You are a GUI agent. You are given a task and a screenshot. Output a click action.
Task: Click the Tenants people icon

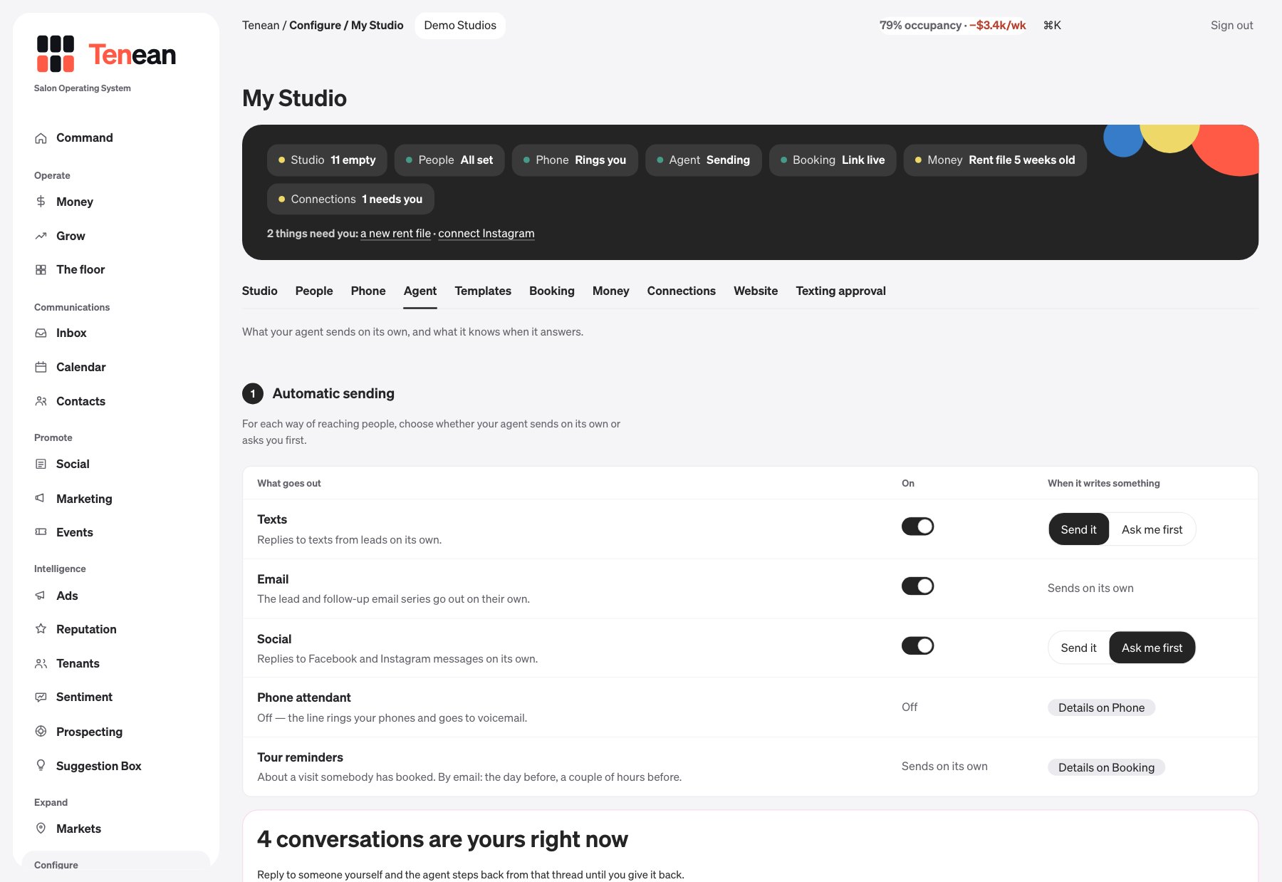point(41,663)
